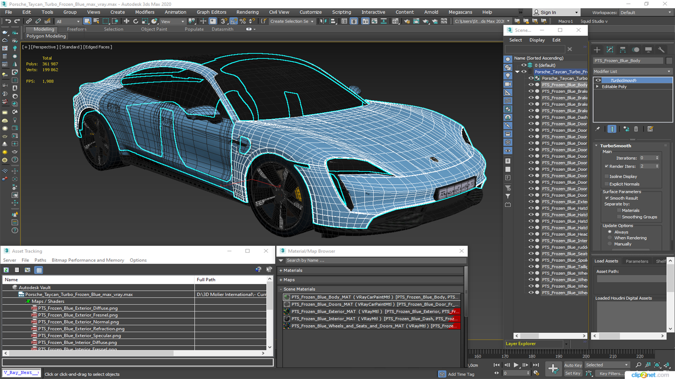Select When Rendering update option

(610, 238)
